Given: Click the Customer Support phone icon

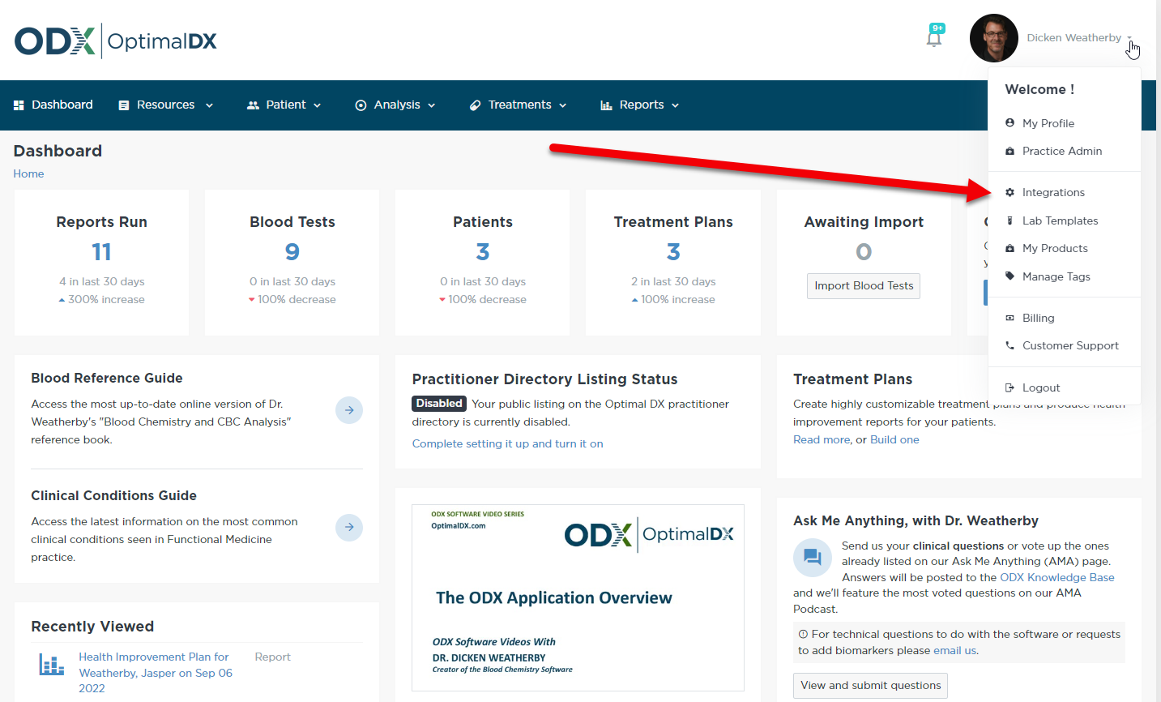Looking at the screenshot, I should coord(1009,345).
